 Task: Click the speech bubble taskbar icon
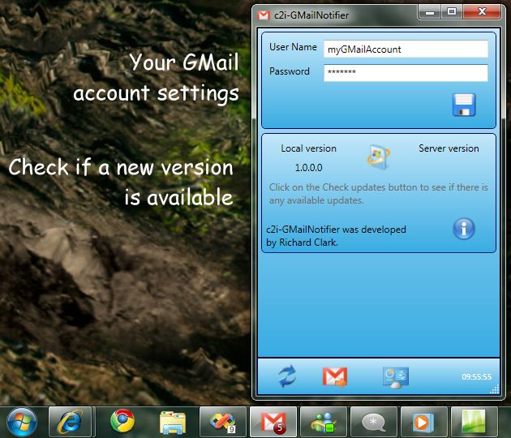pos(373,421)
